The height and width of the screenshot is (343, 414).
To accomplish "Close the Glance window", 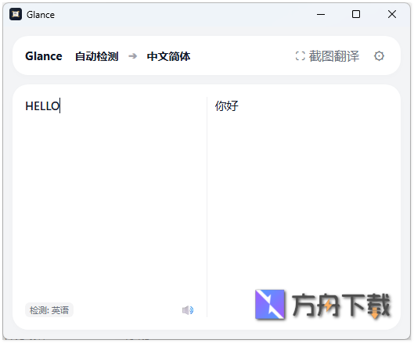I will click(x=392, y=14).
